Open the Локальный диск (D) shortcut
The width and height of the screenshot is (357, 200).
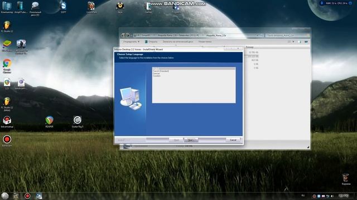pyautogui.click(x=35, y=8)
